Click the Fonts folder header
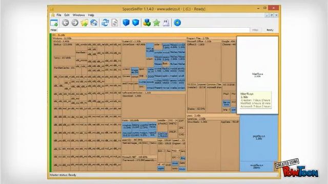Viewport: 328px width, 184px height. 139,121
